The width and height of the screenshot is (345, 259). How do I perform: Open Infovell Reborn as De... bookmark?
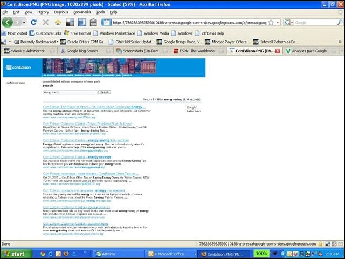[277, 42]
